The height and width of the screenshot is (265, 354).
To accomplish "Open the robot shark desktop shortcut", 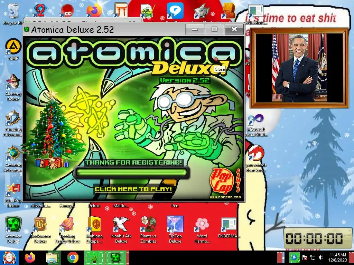I will [x=202, y=11].
